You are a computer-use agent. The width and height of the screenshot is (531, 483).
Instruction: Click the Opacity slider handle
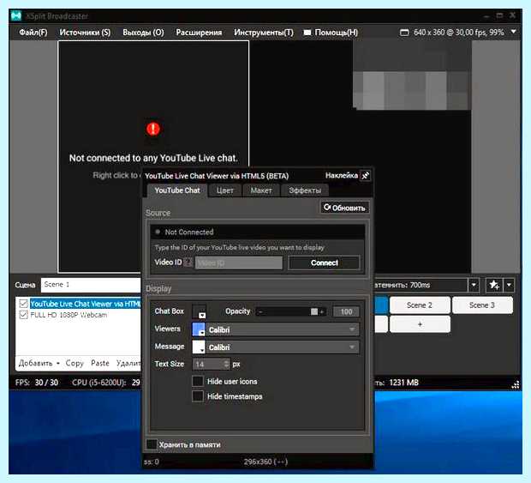314,311
